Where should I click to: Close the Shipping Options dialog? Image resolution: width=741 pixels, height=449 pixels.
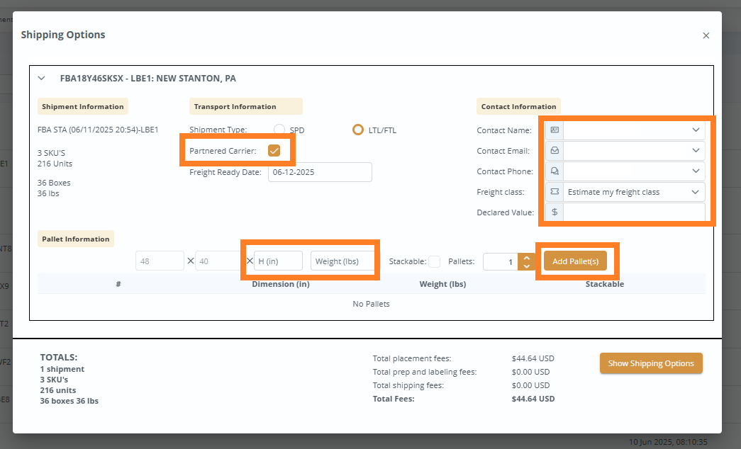(706, 35)
